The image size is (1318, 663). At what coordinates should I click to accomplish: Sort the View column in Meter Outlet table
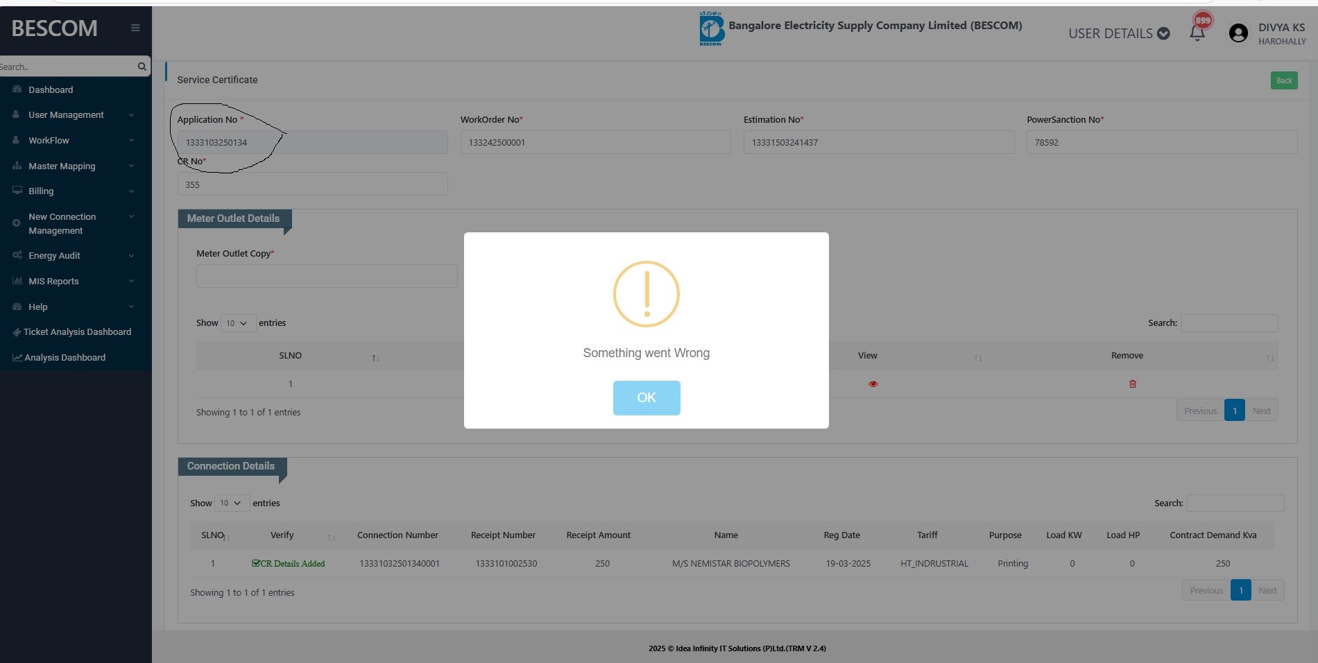pos(978,358)
